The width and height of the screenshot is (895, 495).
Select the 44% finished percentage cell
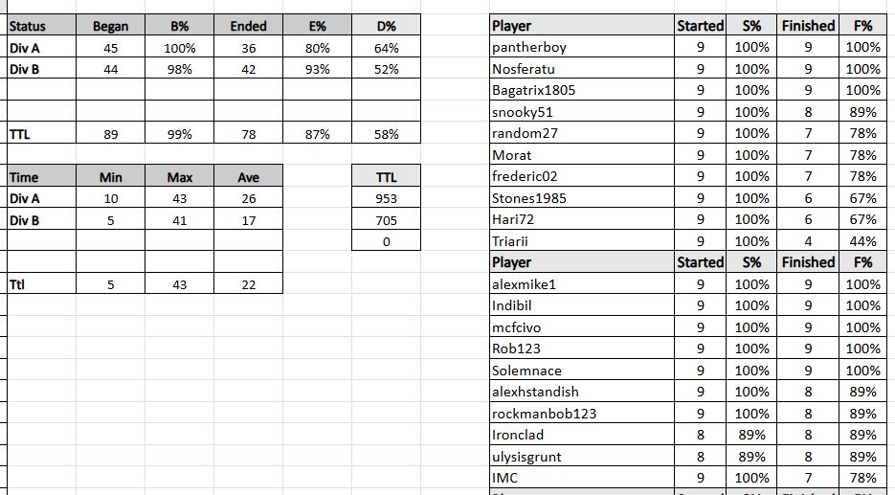862,241
